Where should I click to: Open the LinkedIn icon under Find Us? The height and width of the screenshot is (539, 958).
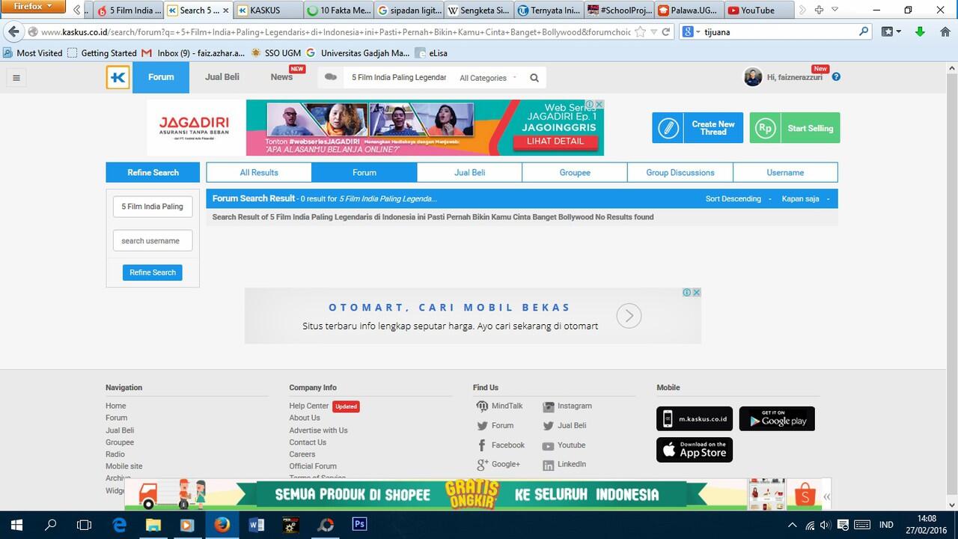coord(549,466)
